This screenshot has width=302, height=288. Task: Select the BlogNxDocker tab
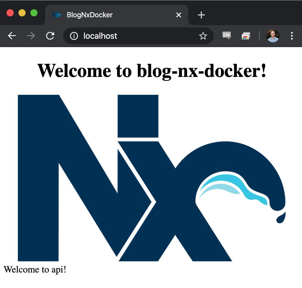point(117,15)
